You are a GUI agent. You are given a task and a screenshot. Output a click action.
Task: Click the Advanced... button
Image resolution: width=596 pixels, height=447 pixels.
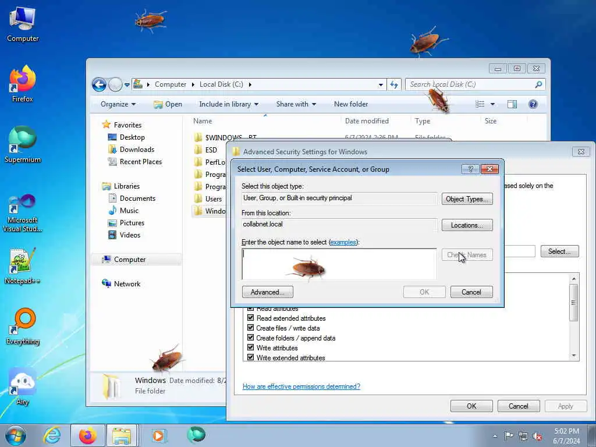[268, 292]
